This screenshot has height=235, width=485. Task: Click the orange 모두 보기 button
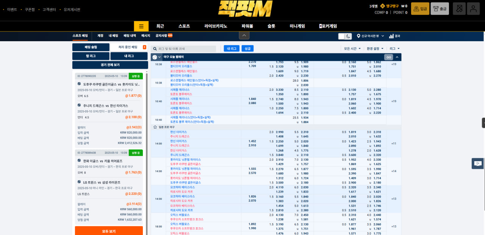pos(109,231)
